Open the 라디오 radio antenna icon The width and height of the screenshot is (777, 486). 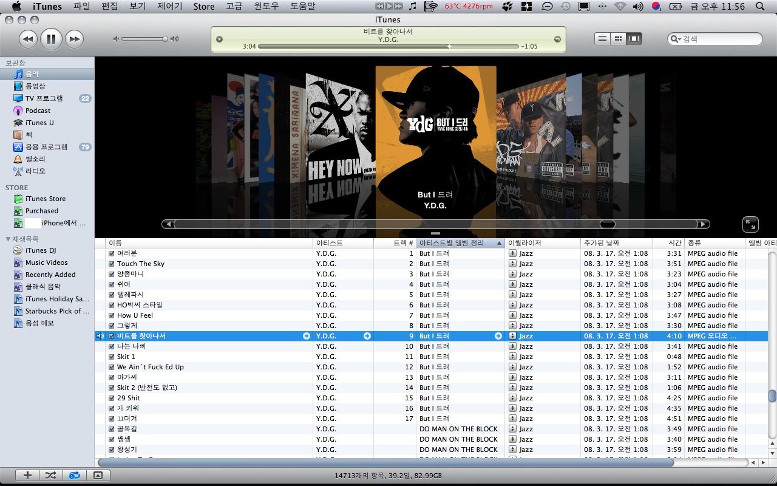click(x=18, y=171)
